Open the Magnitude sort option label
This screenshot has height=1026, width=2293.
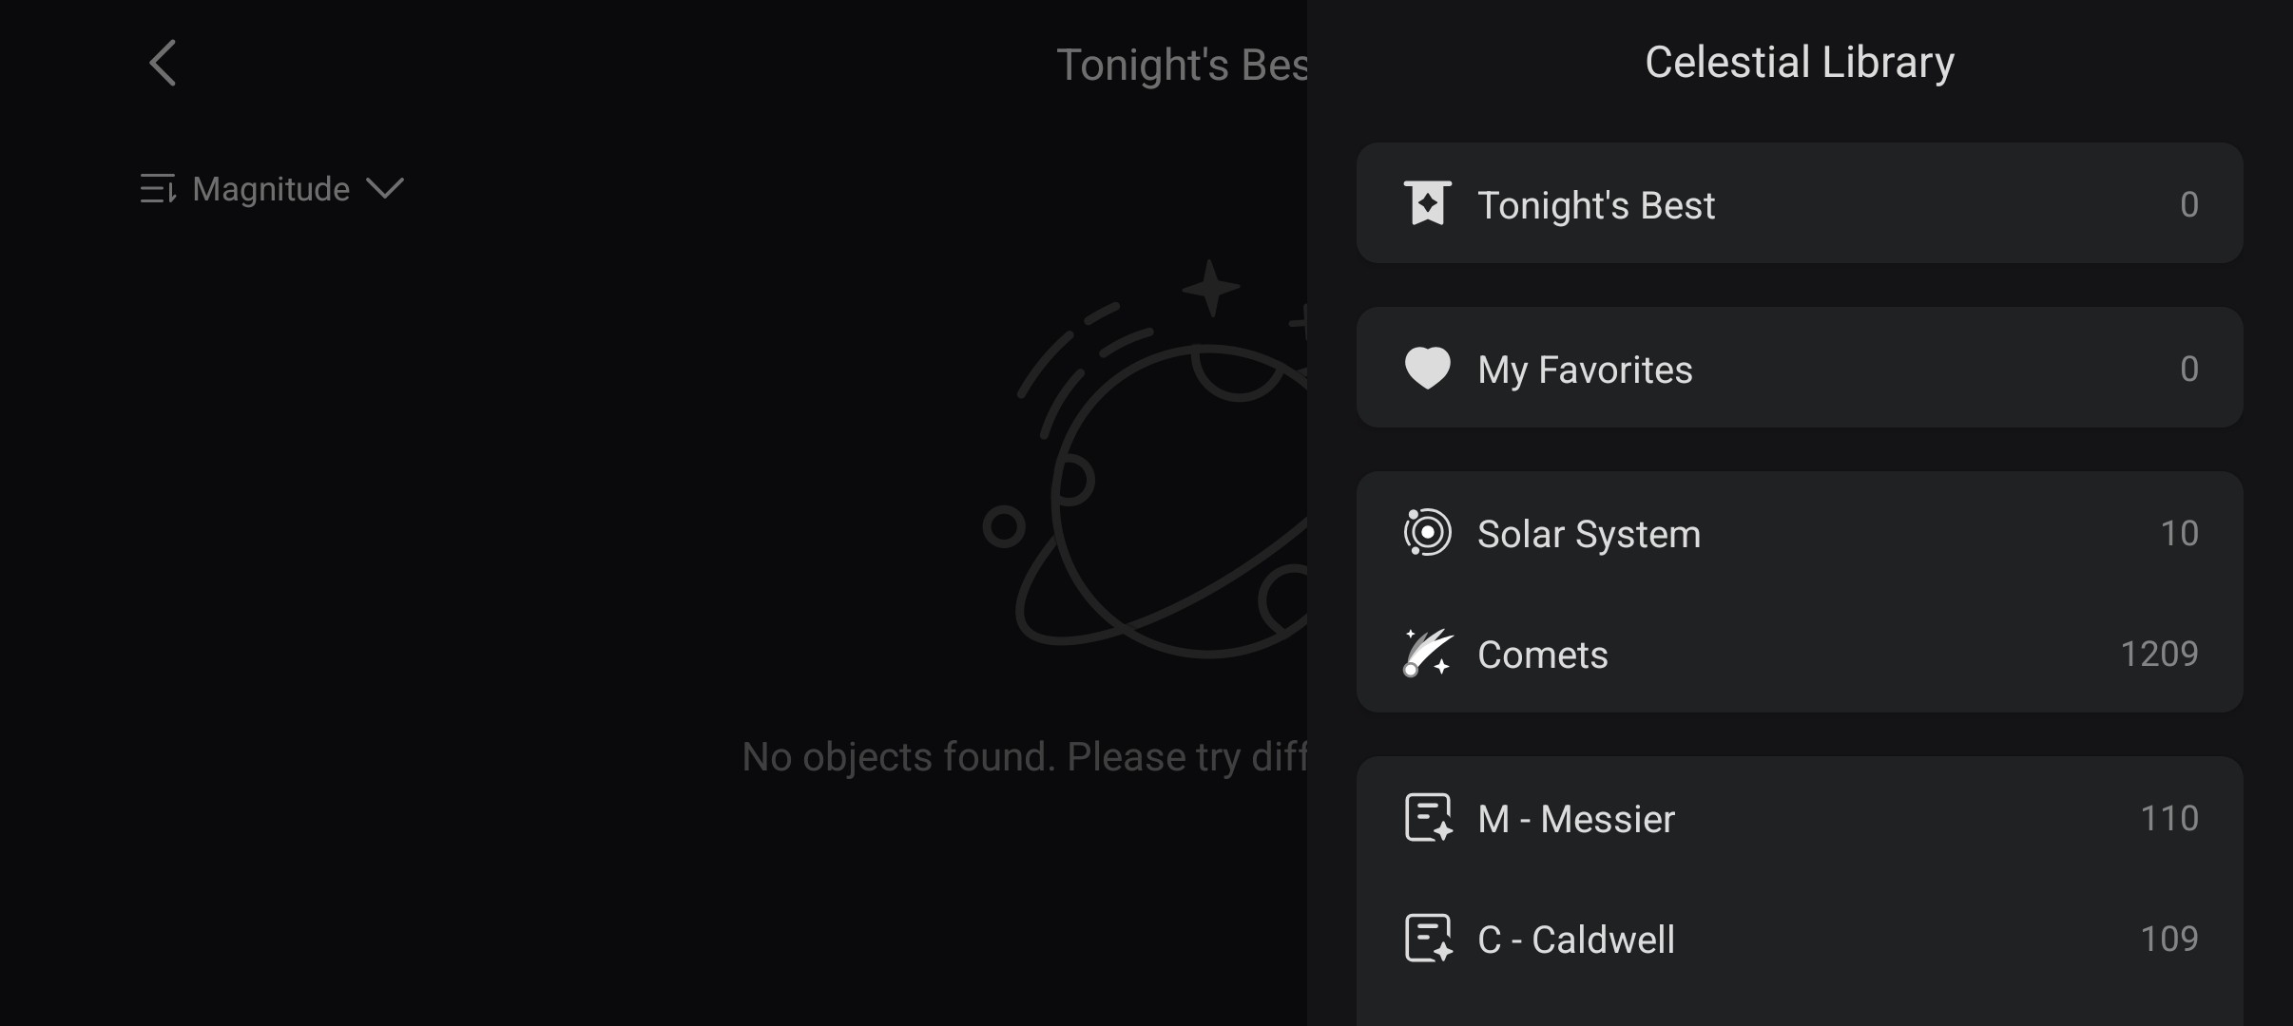pos(271,189)
